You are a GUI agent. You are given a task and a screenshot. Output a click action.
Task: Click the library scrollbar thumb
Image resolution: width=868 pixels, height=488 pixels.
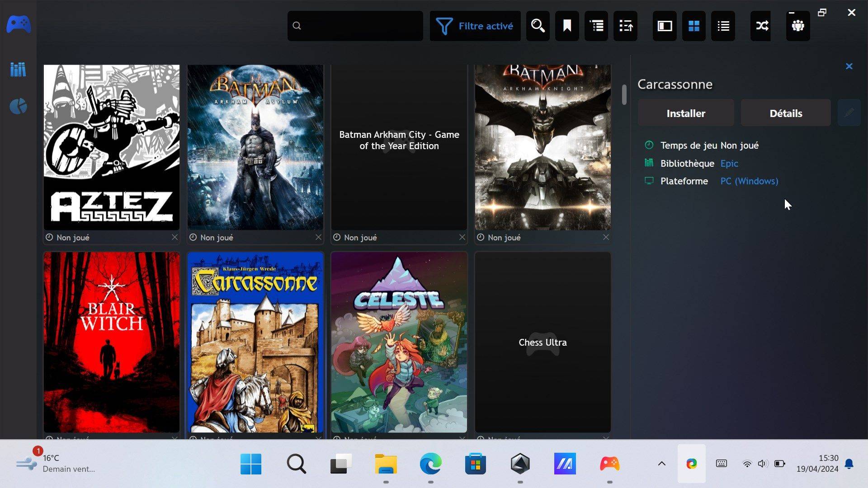point(624,95)
